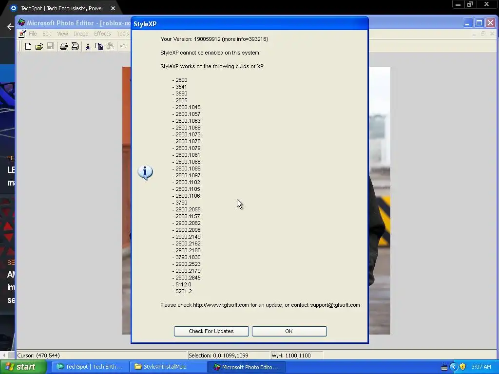The height and width of the screenshot is (374, 499).
Task: Click the New document icon in Photo Editor
Action: pyautogui.click(x=28, y=46)
